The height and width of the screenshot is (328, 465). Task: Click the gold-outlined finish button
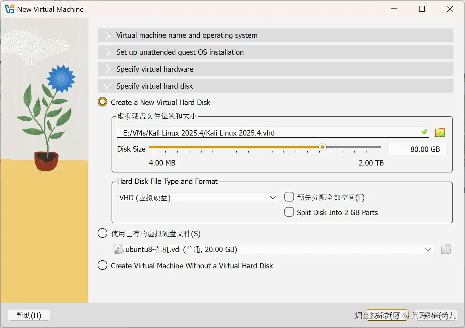pyautogui.click(x=387, y=315)
